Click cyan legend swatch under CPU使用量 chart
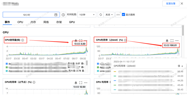This screenshot has height=95, width=187. pos(7,71)
